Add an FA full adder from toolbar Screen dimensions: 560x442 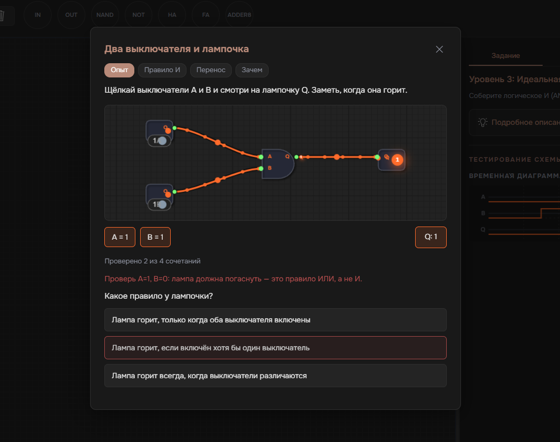tap(205, 15)
